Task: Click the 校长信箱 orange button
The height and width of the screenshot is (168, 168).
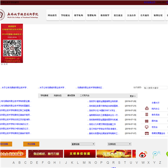Action: click(6, 144)
